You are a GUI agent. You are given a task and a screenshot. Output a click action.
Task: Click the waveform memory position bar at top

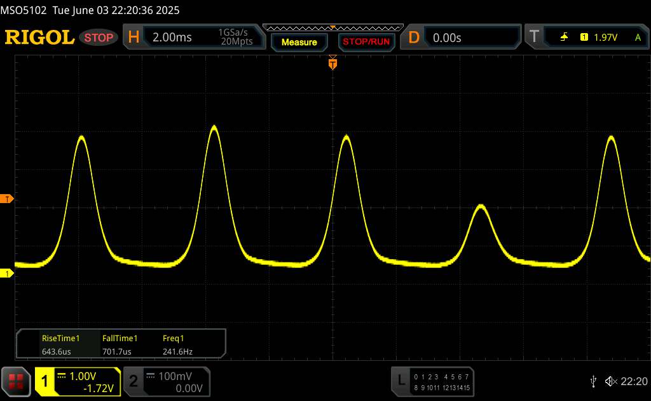(332, 27)
